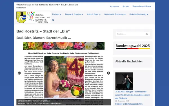Viewport: 169px width, 106px height.
Task: Click the Bundestagswahl 2025 banner
Action: tap(133, 47)
